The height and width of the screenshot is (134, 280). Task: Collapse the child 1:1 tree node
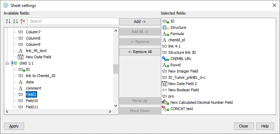pos(7,63)
